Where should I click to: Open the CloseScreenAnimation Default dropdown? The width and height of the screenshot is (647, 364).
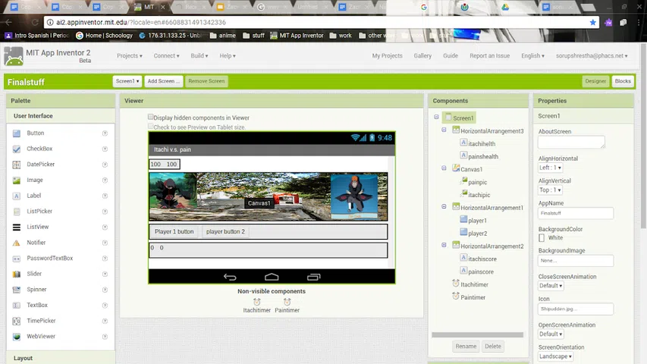coord(551,286)
